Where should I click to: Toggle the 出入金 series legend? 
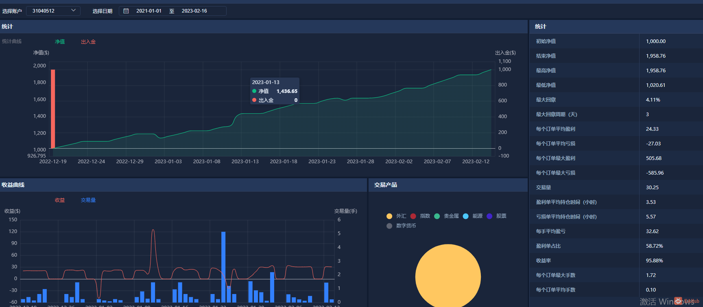pos(88,42)
